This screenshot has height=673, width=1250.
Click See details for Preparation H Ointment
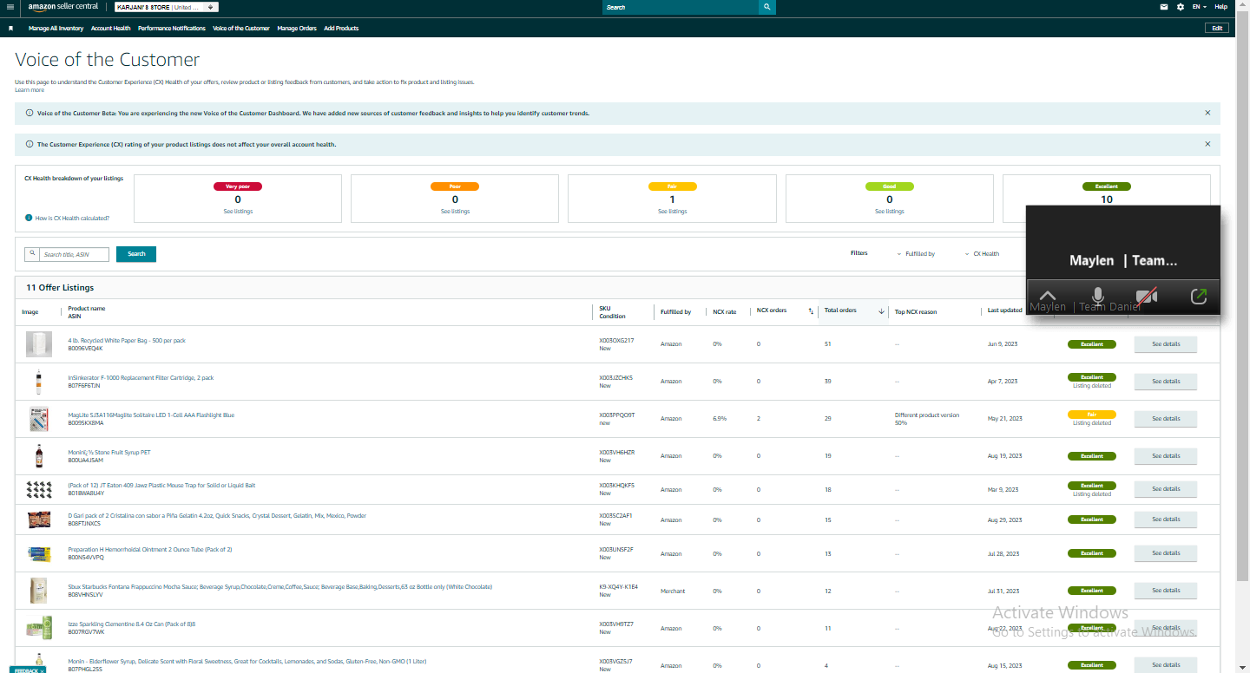pyautogui.click(x=1166, y=553)
